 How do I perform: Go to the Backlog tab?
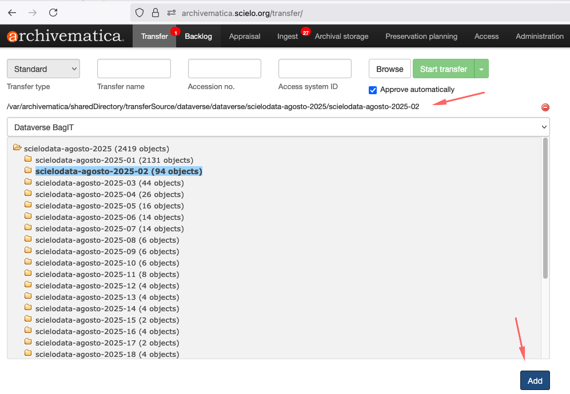coord(198,37)
